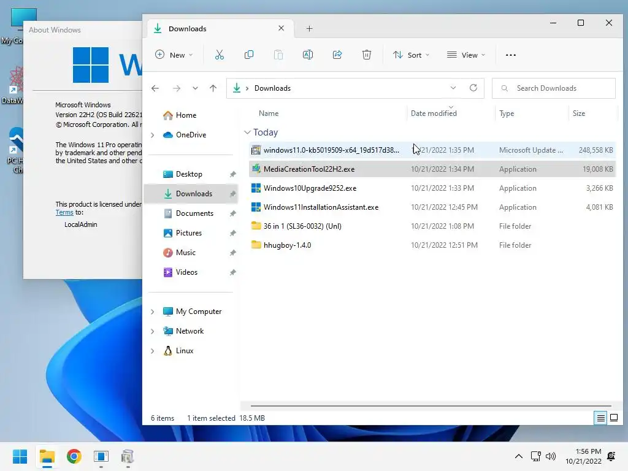Open the taskbar clock and date
628x471 pixels.
583,456
